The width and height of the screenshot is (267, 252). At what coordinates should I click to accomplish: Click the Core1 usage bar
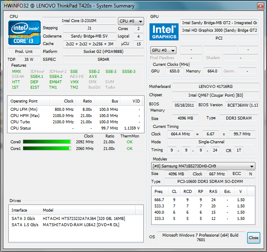[47, 148]
